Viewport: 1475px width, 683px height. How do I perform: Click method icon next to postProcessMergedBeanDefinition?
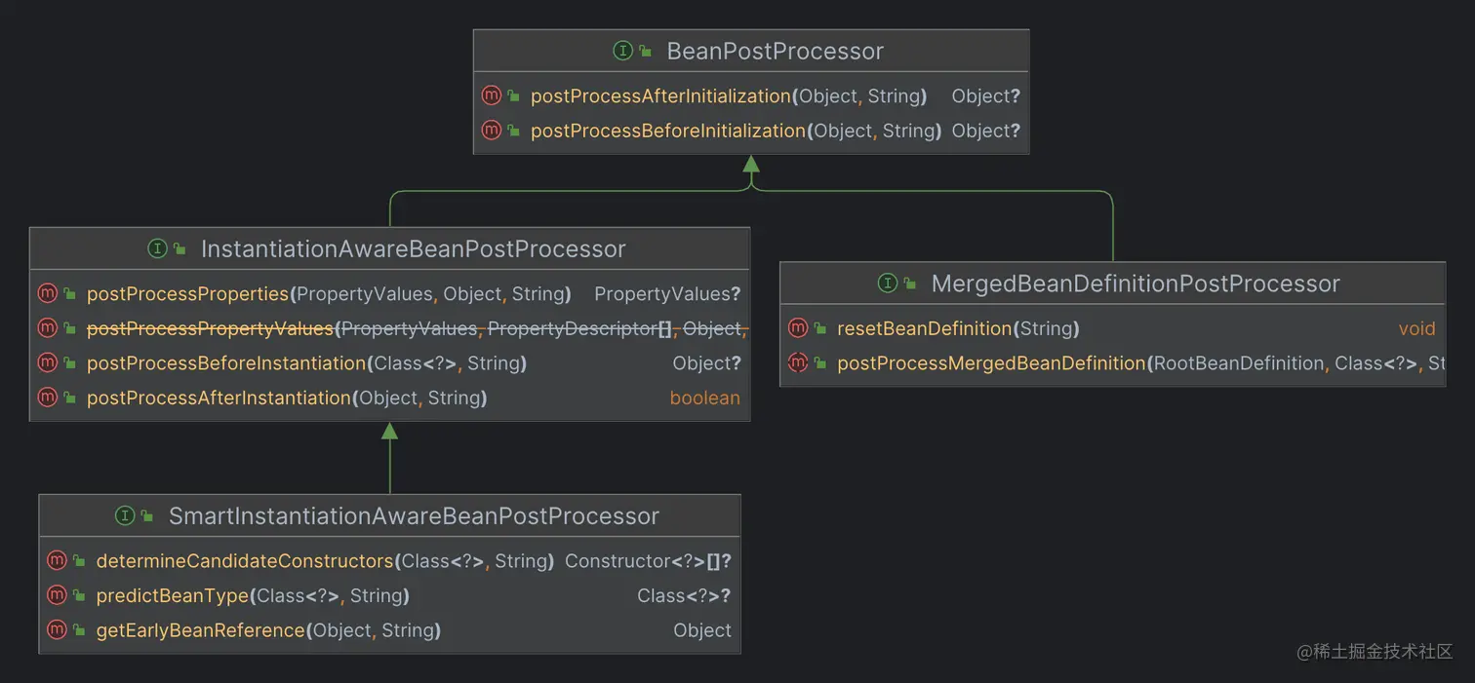point(798,363)
